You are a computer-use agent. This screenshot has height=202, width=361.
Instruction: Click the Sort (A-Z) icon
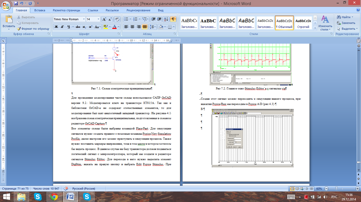166,19
